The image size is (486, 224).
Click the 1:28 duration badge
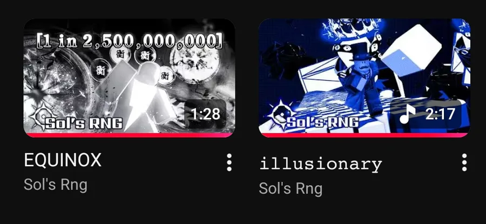[205, 114]
